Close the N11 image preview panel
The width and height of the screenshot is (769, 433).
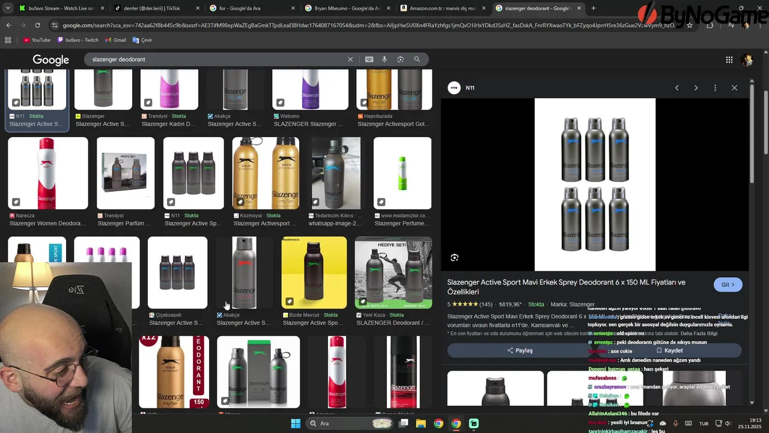[734, 88]
